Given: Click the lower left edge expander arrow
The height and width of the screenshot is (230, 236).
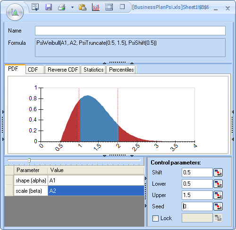Looking at the screenshot, I should [3, 139].
